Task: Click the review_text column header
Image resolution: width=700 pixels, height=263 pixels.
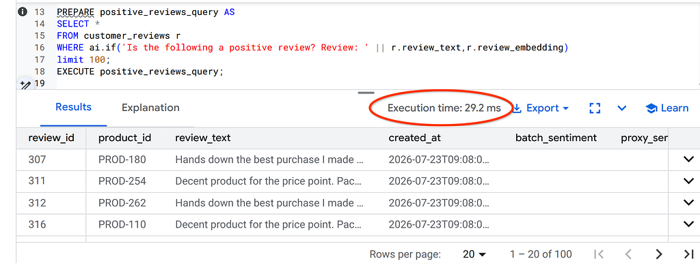Action: pyautogui.click(x=202, y=138)
